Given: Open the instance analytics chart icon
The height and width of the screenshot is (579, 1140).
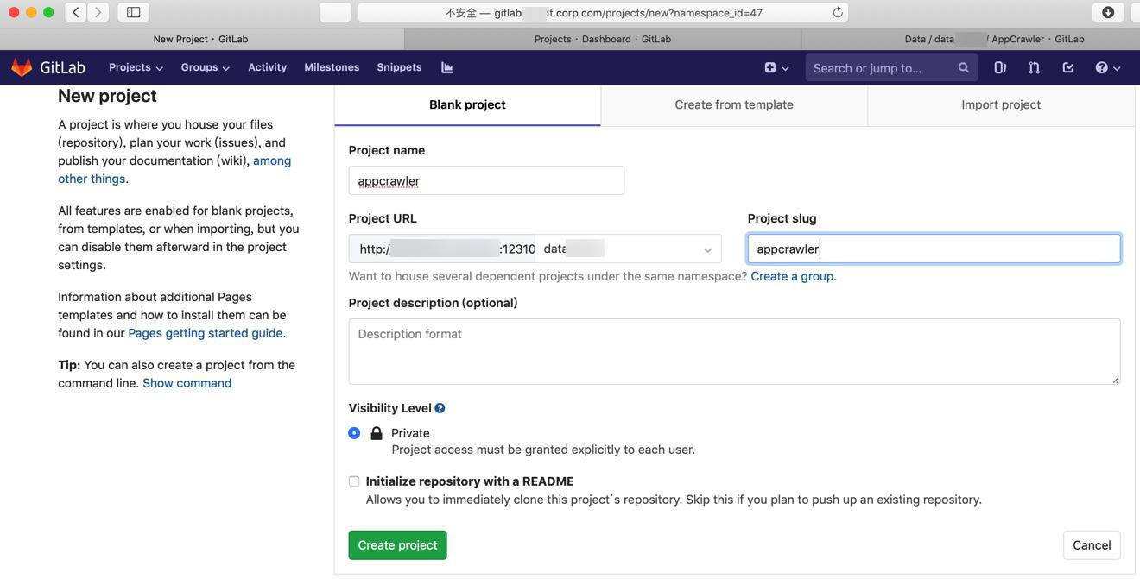Looking at the screenshot, I should click(x=446, y=67).
